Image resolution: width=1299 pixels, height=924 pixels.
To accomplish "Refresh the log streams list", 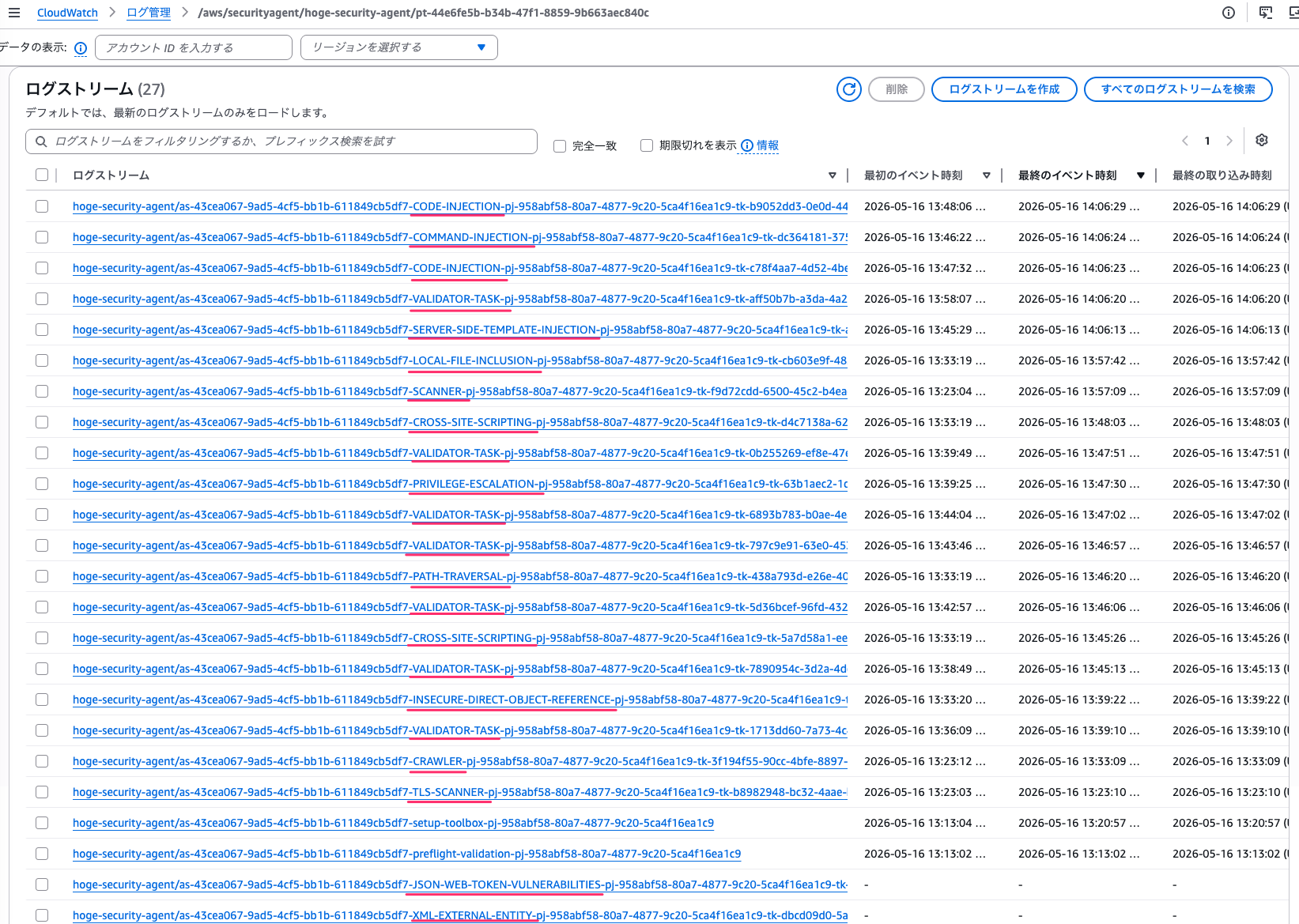I will [849, 89].
